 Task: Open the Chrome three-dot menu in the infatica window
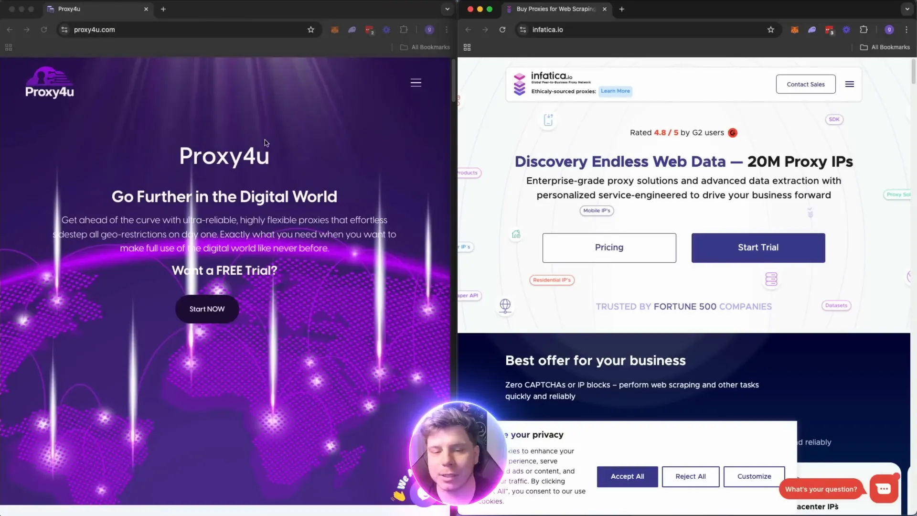(x=906, y=30)
